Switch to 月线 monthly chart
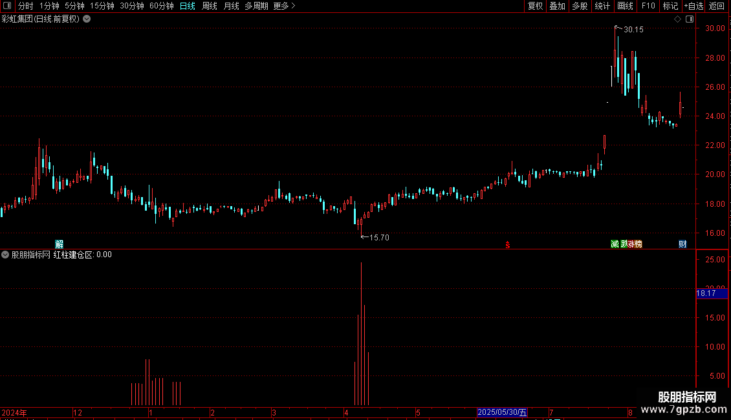Image resolution: width=731 pixels, height=420 pixels. [x=231, y=6]
